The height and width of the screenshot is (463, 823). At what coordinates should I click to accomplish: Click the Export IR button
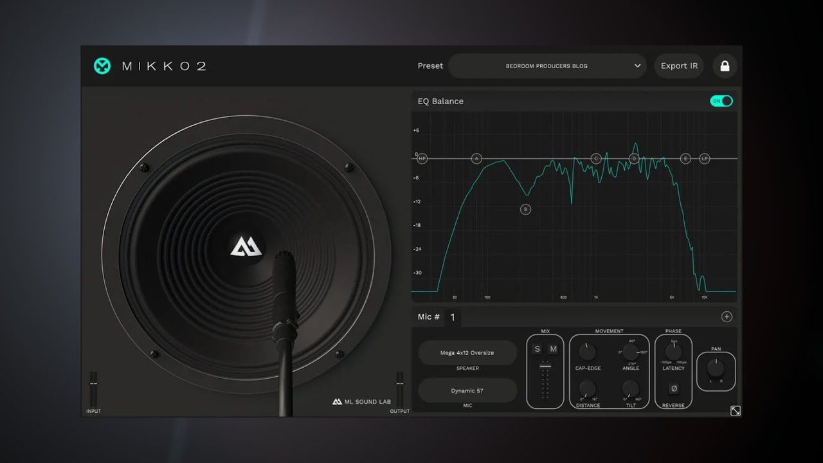679,66
